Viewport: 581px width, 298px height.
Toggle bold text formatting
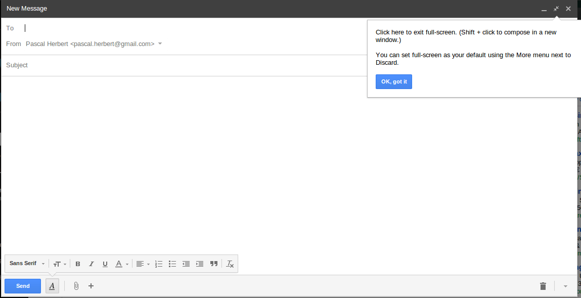(x=78, y=264)
